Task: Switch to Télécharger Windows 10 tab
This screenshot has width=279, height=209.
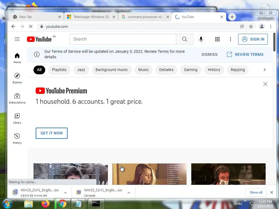Action: 91,17
